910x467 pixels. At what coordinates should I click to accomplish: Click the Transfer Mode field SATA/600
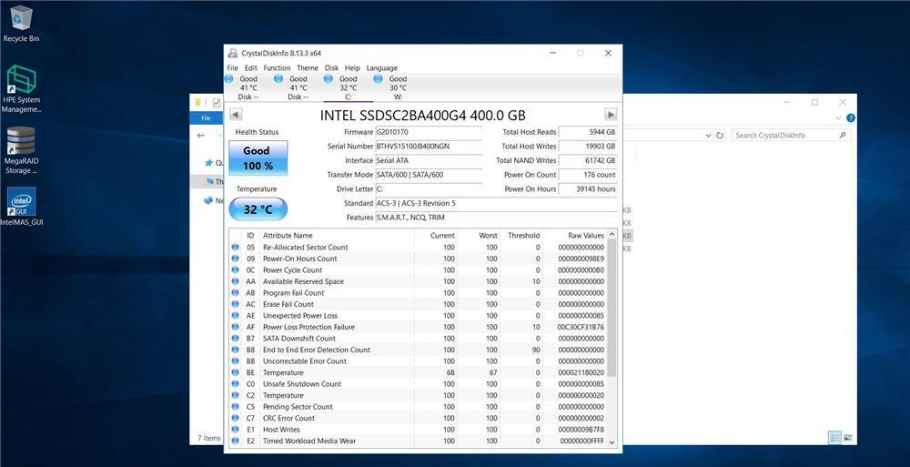click(x=429, y=175)
